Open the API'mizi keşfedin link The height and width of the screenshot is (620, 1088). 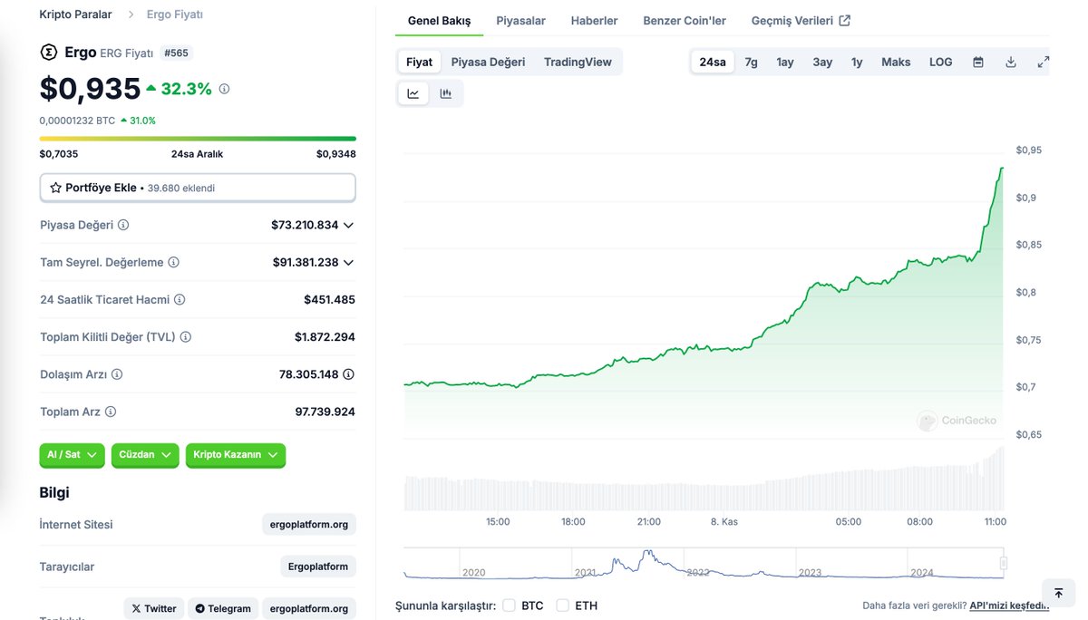click(x=1009, y=605)
